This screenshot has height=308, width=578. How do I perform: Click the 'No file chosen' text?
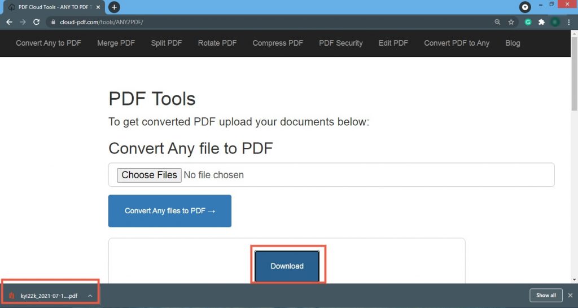pos(214,175)
